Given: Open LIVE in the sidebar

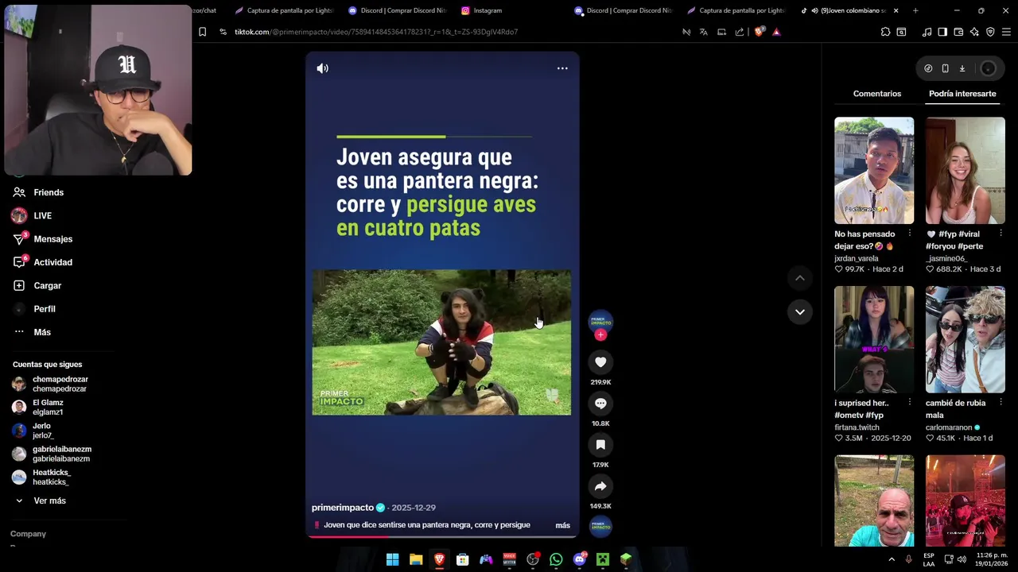Looking at the screenshot, I should (42, 215).
